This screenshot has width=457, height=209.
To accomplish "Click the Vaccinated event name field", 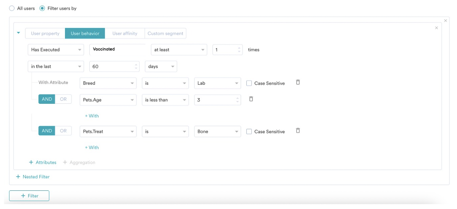I will pyautogui.click(x=118, y=49).
